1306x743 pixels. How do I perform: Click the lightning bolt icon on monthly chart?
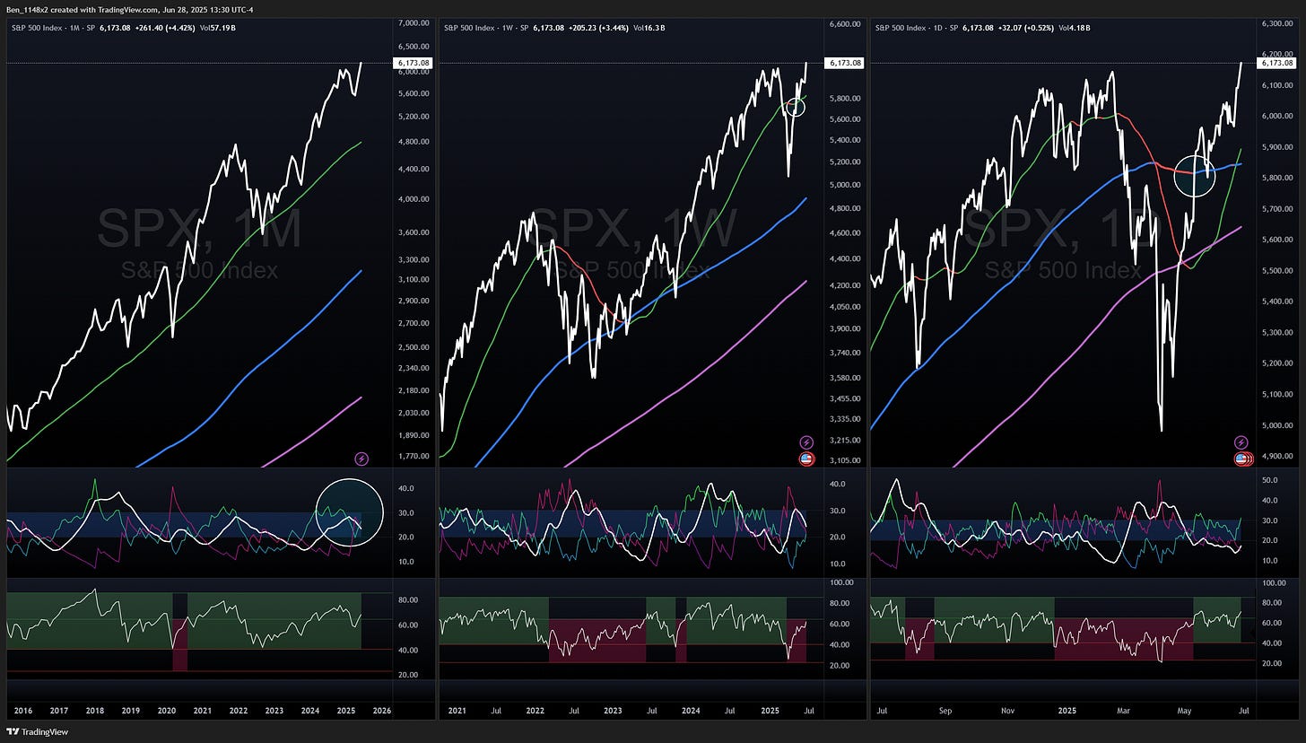tap(361, 458)
